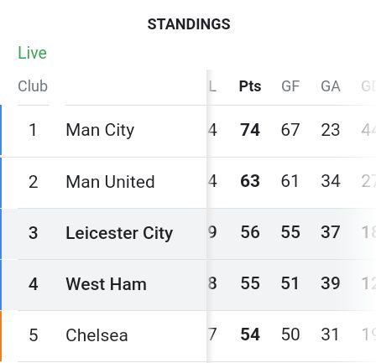376x363 pixels.
Task: Click Chelsea's goals against value 31
Action: pos(330,334)
